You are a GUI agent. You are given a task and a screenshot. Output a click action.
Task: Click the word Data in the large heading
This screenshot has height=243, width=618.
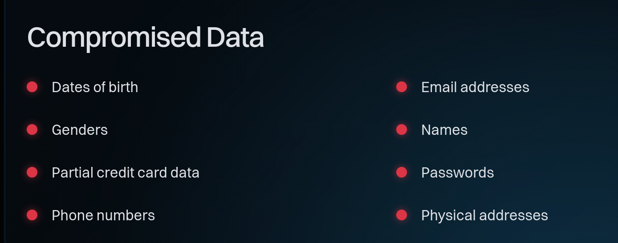(235, 38)
